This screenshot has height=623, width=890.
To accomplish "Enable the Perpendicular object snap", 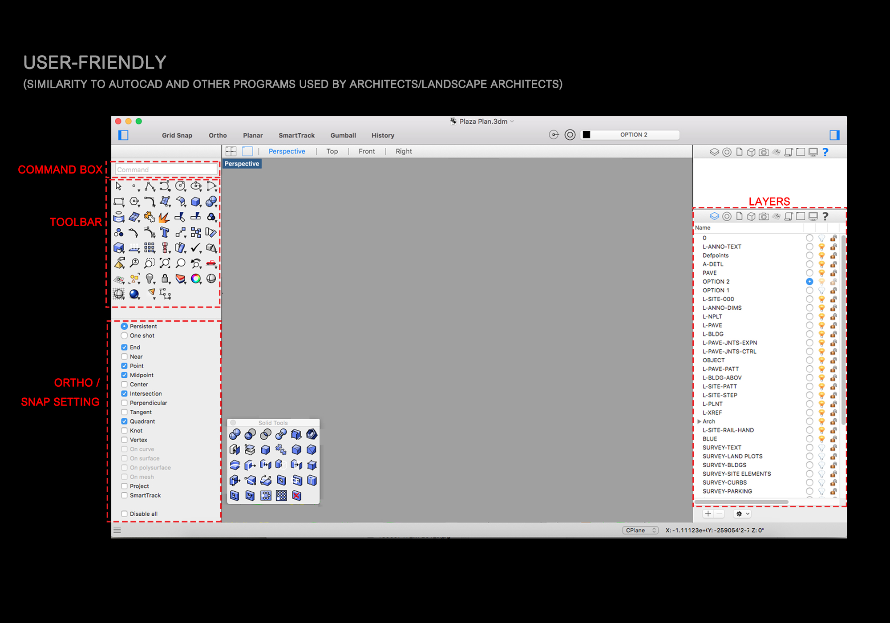I will click(x=125, y=403).
